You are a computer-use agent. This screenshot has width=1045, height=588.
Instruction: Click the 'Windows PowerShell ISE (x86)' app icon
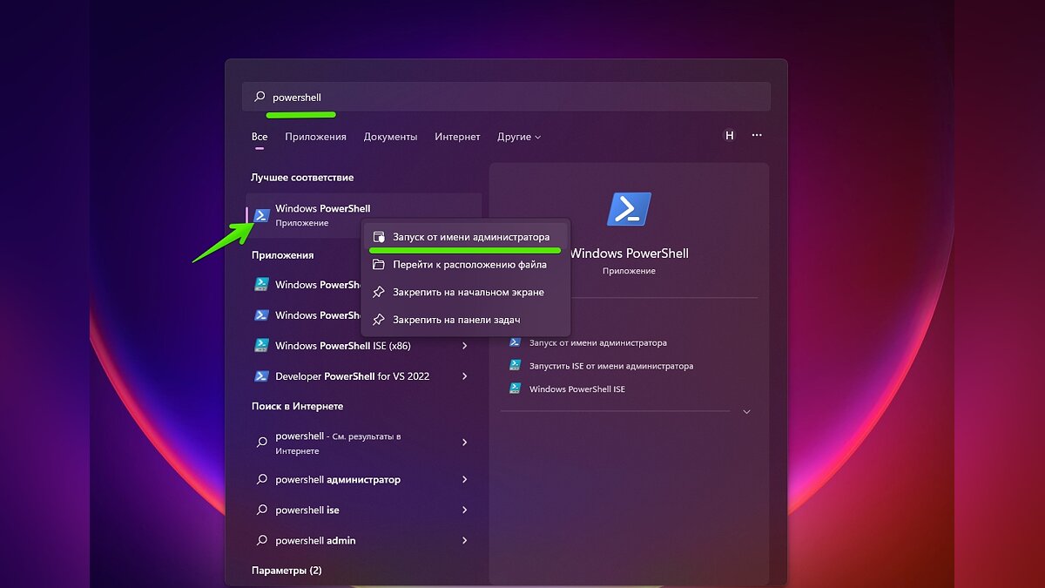261,346
